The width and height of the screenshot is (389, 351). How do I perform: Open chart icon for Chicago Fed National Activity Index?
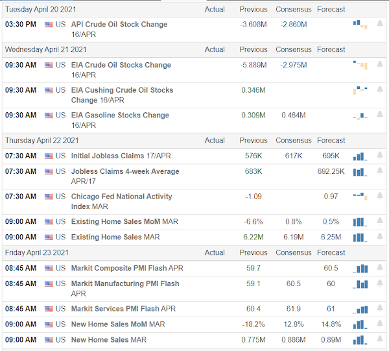click(x=360, y=197)
